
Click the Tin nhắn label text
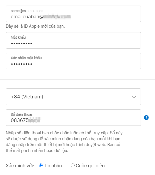point(53,166)
